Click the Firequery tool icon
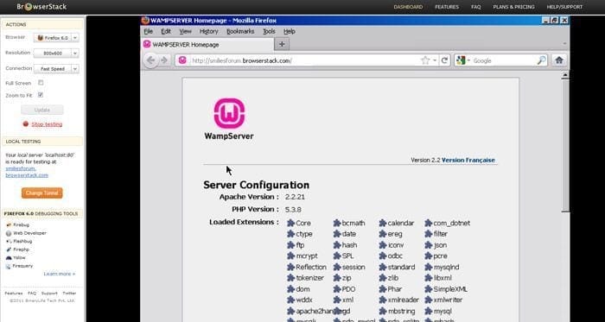 pyautogui.click(x=8, y=266)
